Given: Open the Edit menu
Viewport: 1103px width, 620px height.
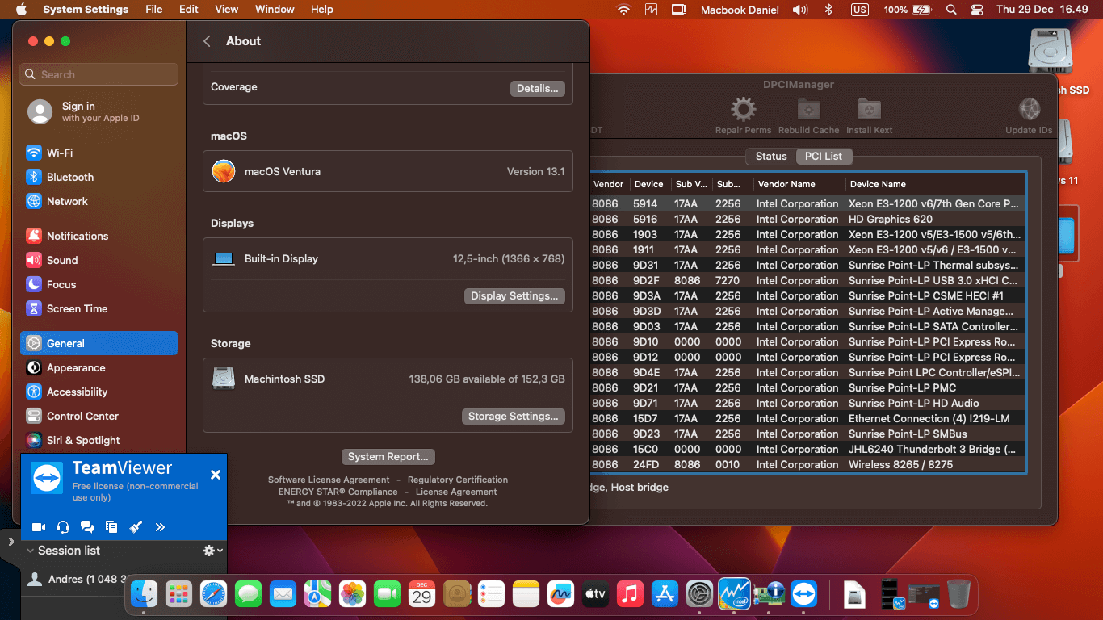Looking at the screenshot, I should pos(189,10).
